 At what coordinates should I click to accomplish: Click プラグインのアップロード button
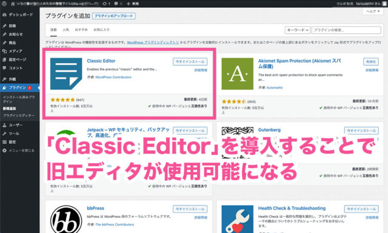click(114, 16)
